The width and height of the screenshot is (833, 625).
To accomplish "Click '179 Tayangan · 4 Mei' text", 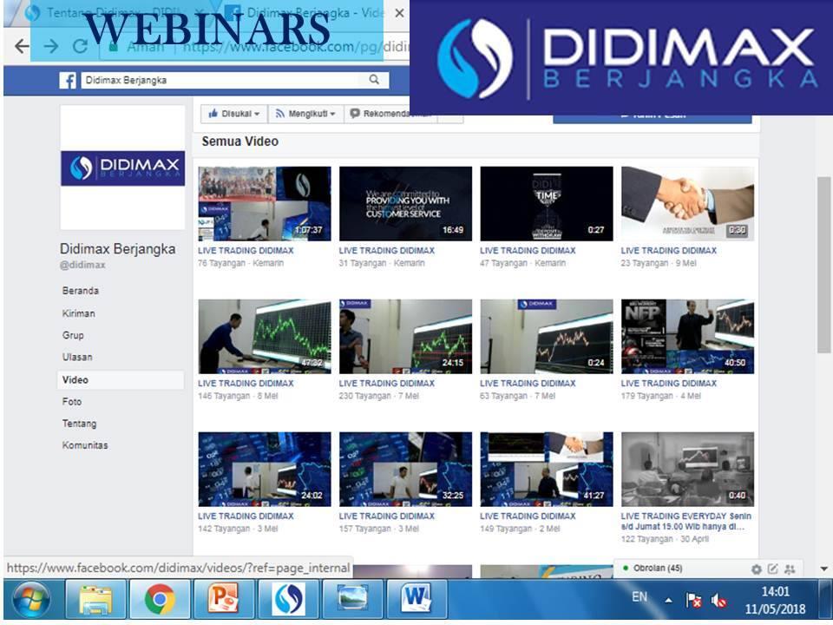I will click(x=661, y=396).
